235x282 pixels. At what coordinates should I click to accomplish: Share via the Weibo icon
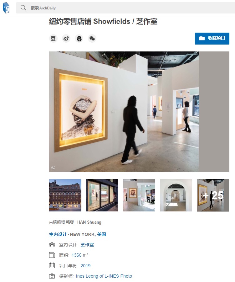(x=66, y=39)
